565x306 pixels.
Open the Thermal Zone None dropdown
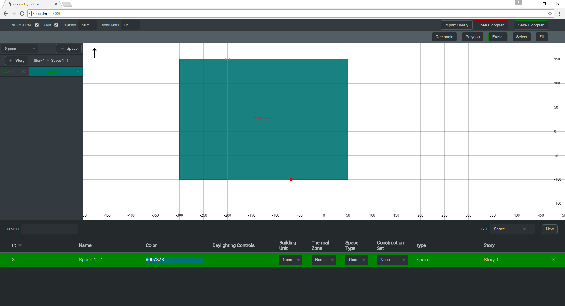point(323,260)
